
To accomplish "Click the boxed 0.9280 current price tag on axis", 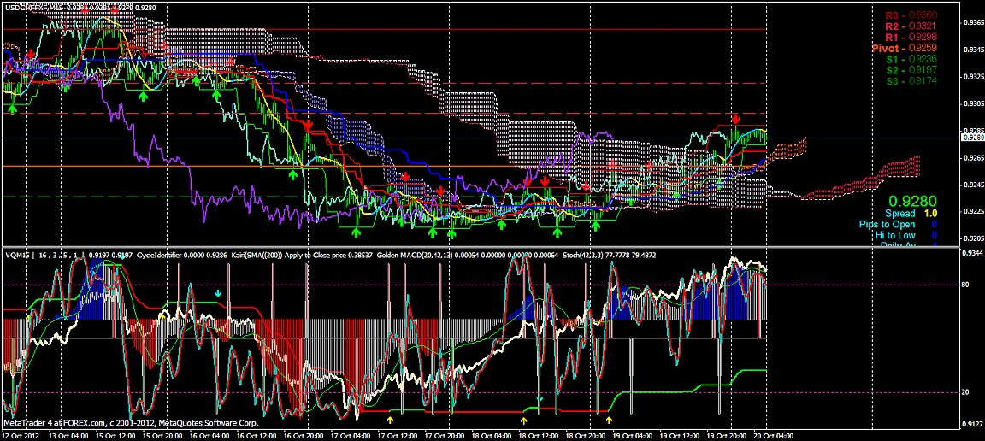I will [973, 137].
